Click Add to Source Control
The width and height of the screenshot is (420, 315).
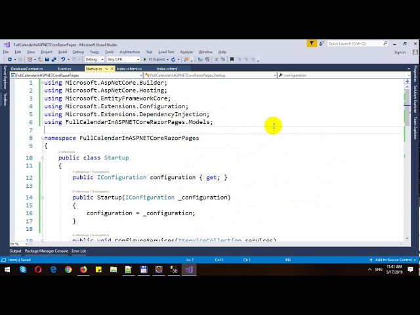pyautogui.click(x=393, y=260)
